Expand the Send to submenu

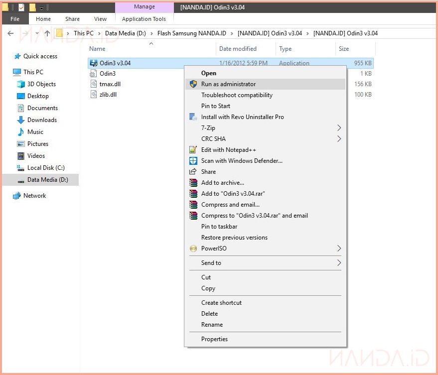click(x=339, y=263)
